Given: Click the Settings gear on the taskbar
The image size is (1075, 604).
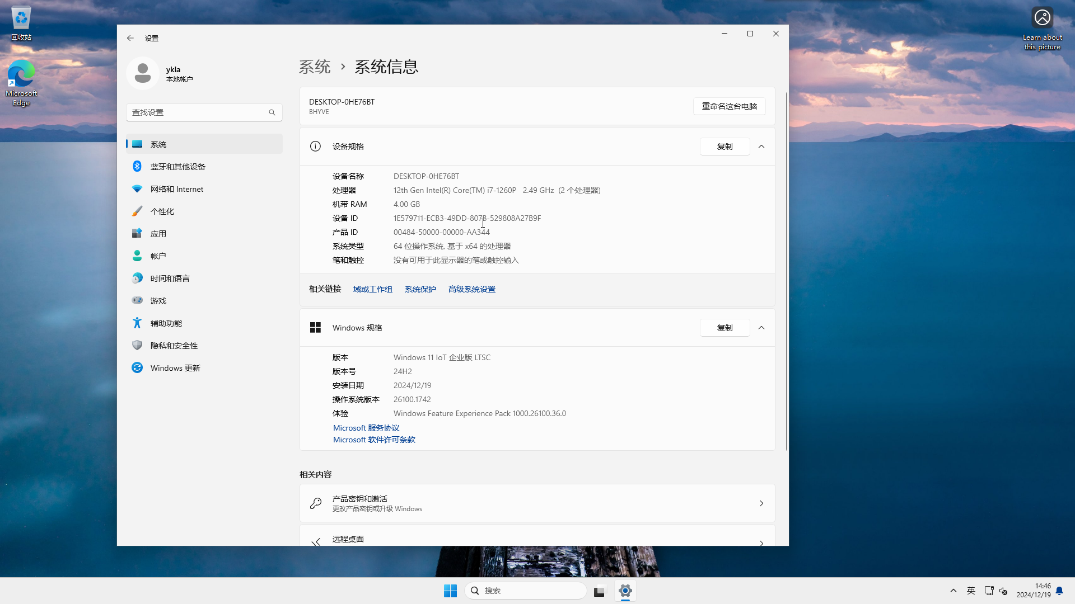Looking at the screenshot, I should click(625, 591).
